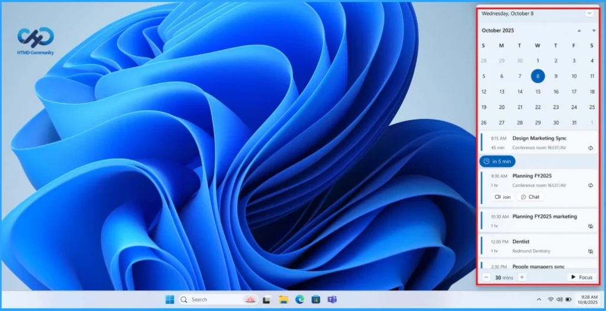Select October 20 in the calendar
Screen dimensions: 606x311
(x=502, y=107)
